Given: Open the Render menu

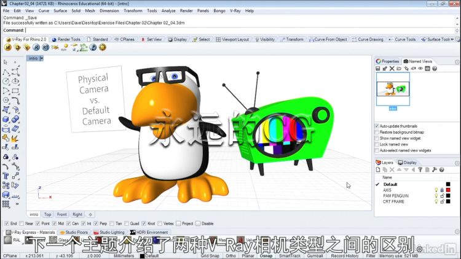Looking at the screenshot, I should (186, 10).
